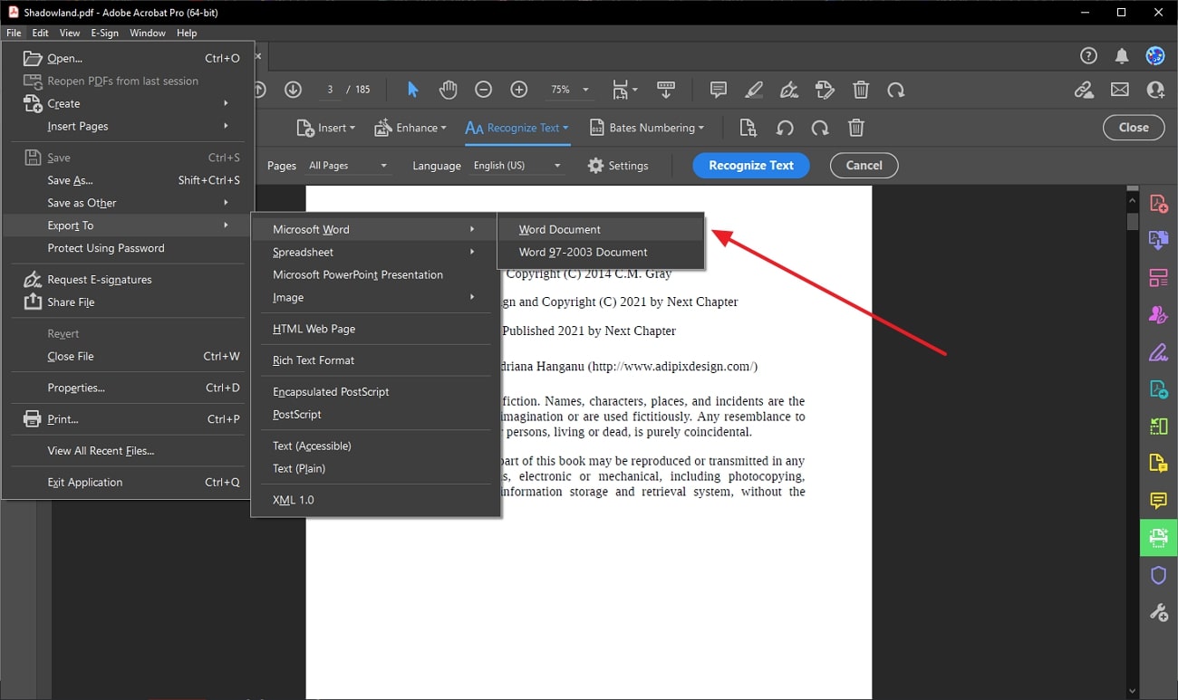Open Organize Pages tool in right panel
Screen dimensions: 1178x700
pos(1158,278)
